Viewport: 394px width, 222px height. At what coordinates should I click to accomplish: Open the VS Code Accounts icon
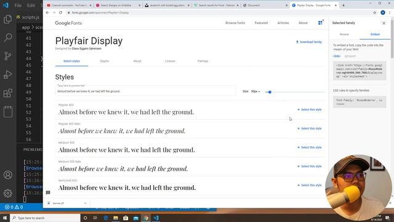8,175
